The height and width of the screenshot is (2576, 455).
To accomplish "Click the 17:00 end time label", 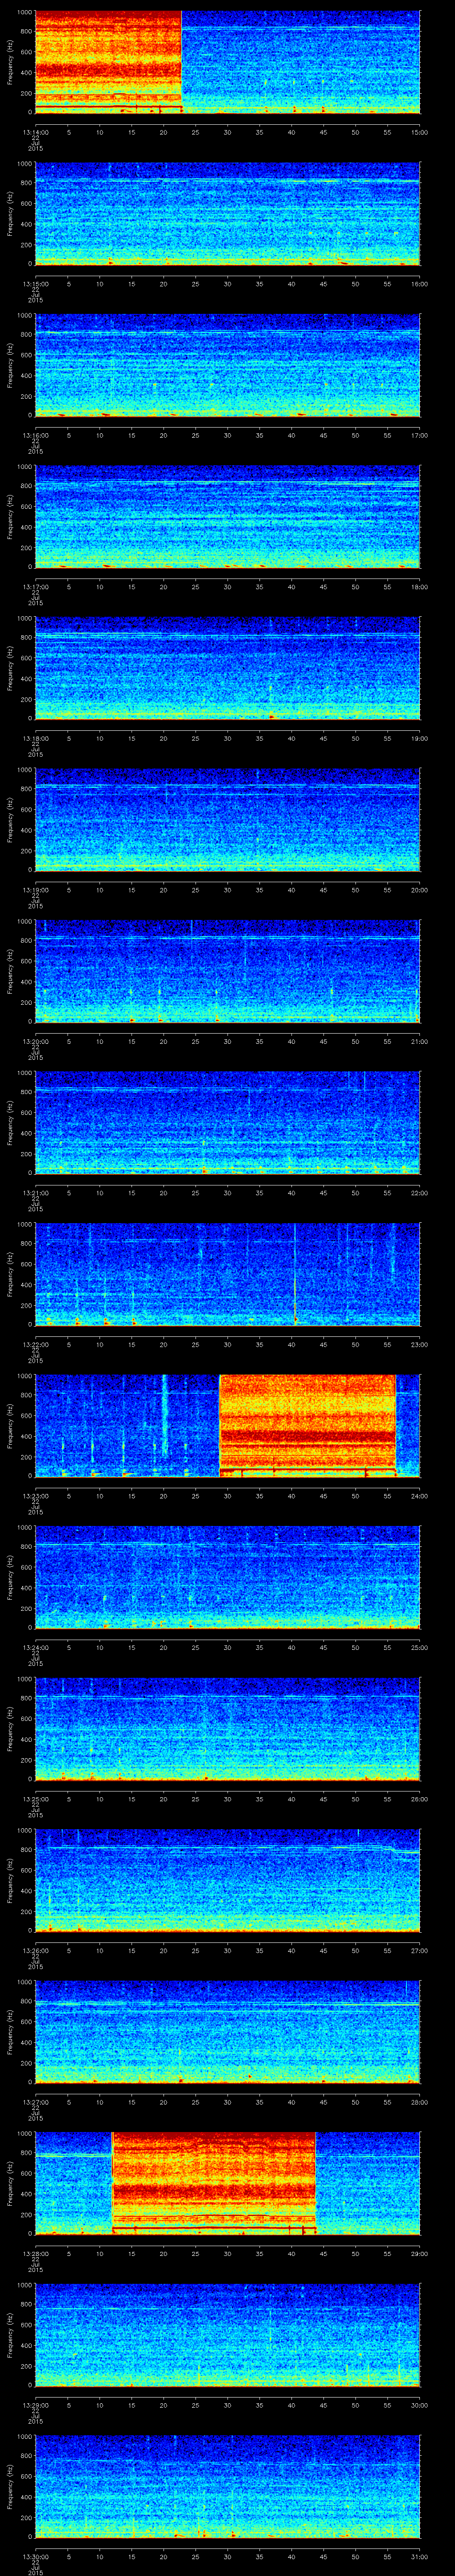I will point(419,435).
